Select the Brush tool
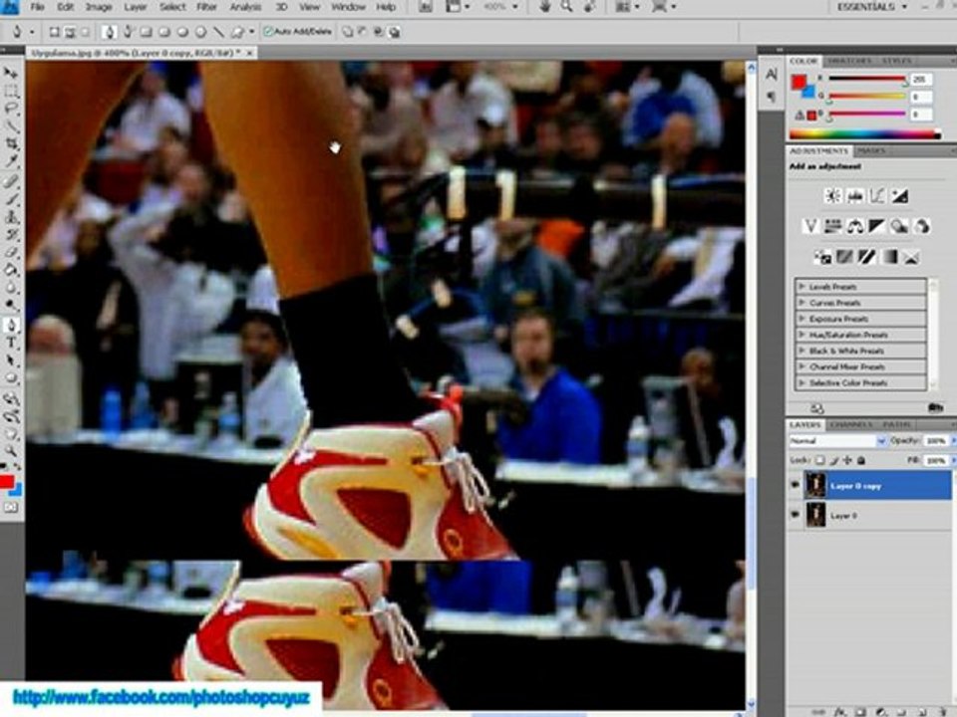 pos(11,199)
